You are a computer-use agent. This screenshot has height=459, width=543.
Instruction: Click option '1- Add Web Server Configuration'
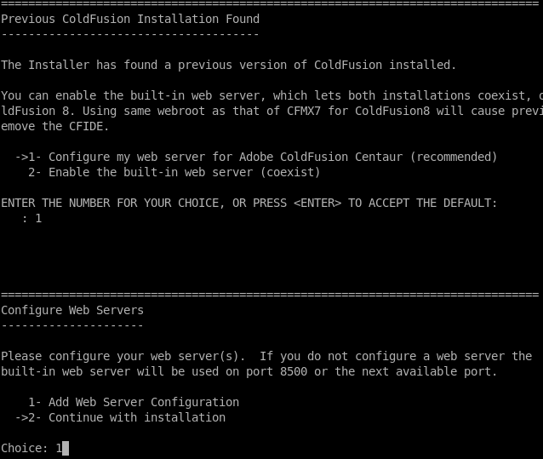coord(134,402)
